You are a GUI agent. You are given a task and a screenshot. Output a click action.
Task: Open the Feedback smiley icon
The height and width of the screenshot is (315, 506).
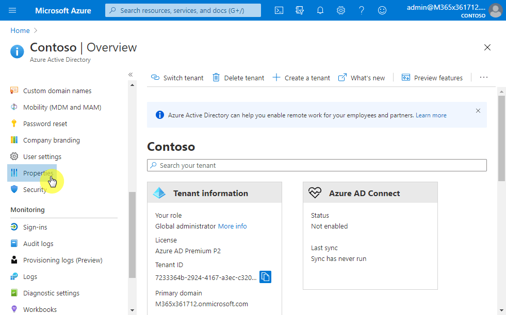click(x=382, y=10)
